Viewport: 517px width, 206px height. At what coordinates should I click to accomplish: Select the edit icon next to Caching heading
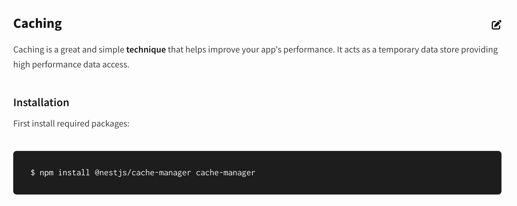tap(497, 25)
